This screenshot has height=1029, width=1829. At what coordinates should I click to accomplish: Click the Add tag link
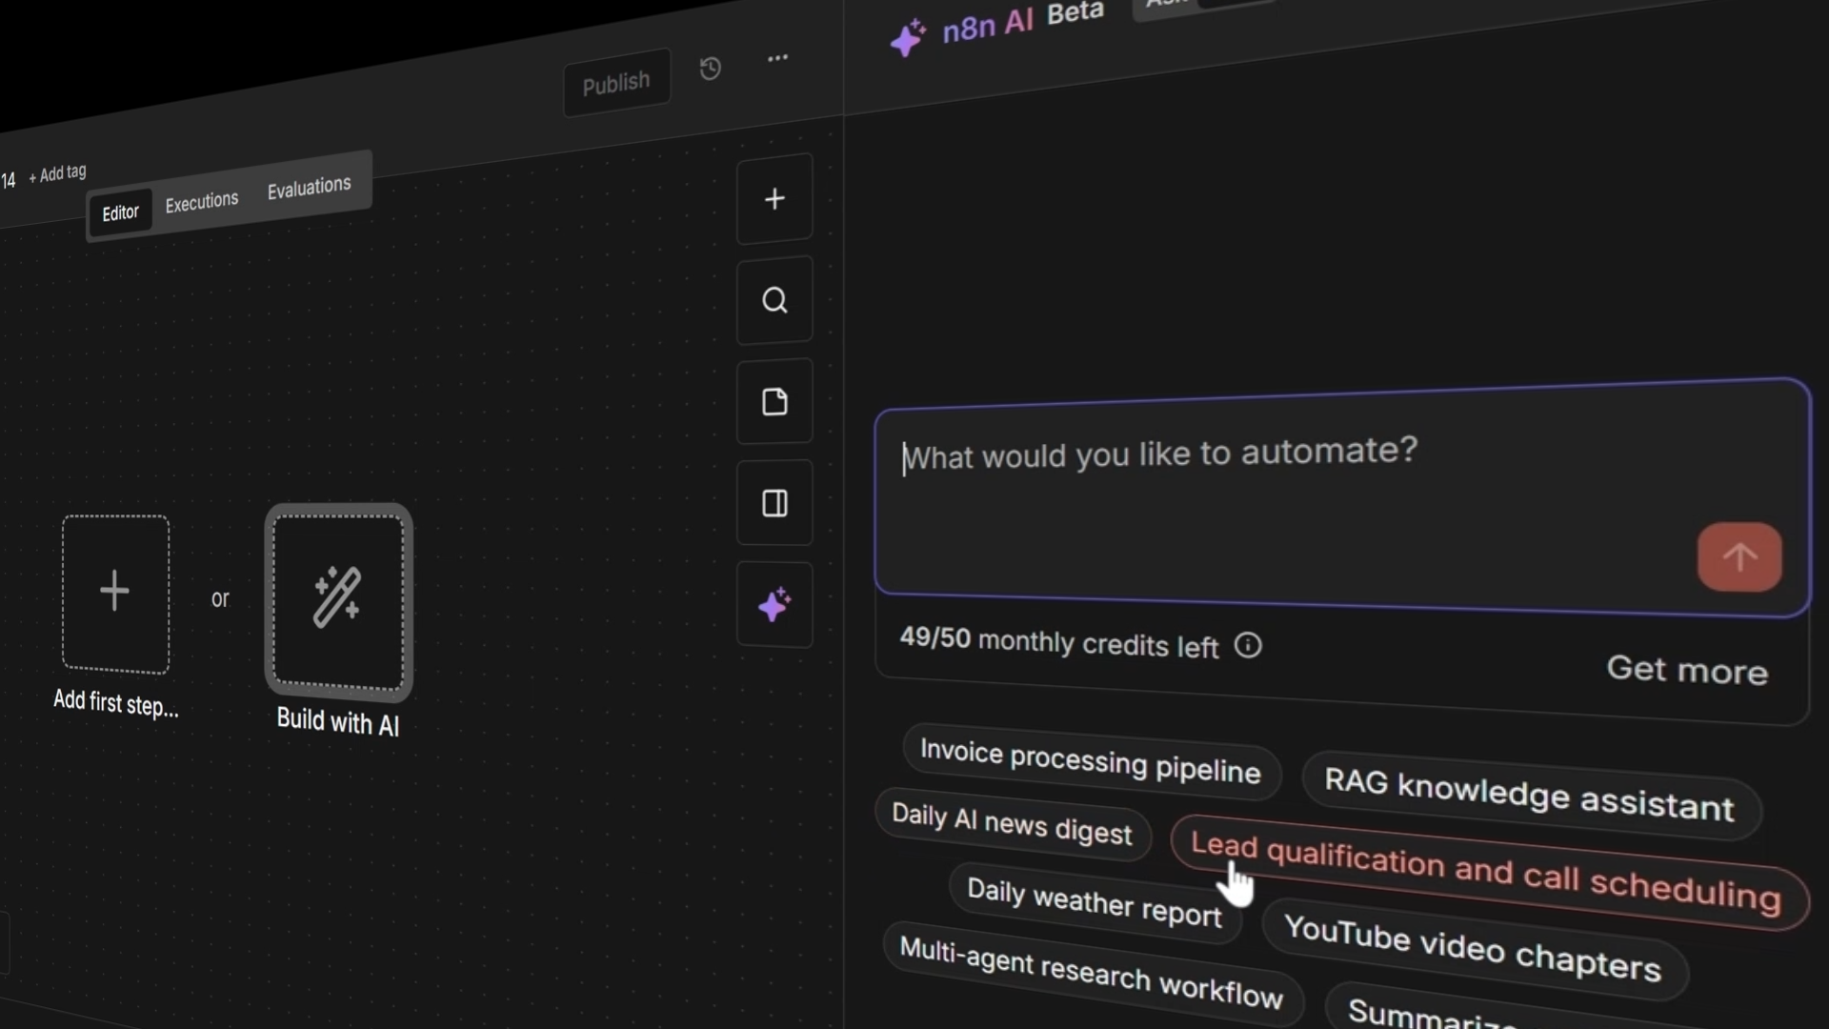click(58, 173)
